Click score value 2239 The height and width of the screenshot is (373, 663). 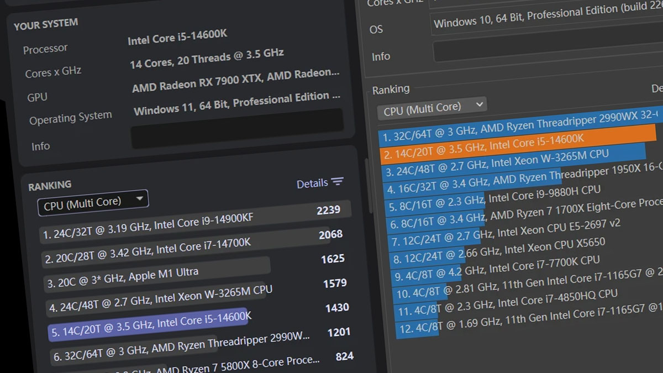click(x=328, y=209)
